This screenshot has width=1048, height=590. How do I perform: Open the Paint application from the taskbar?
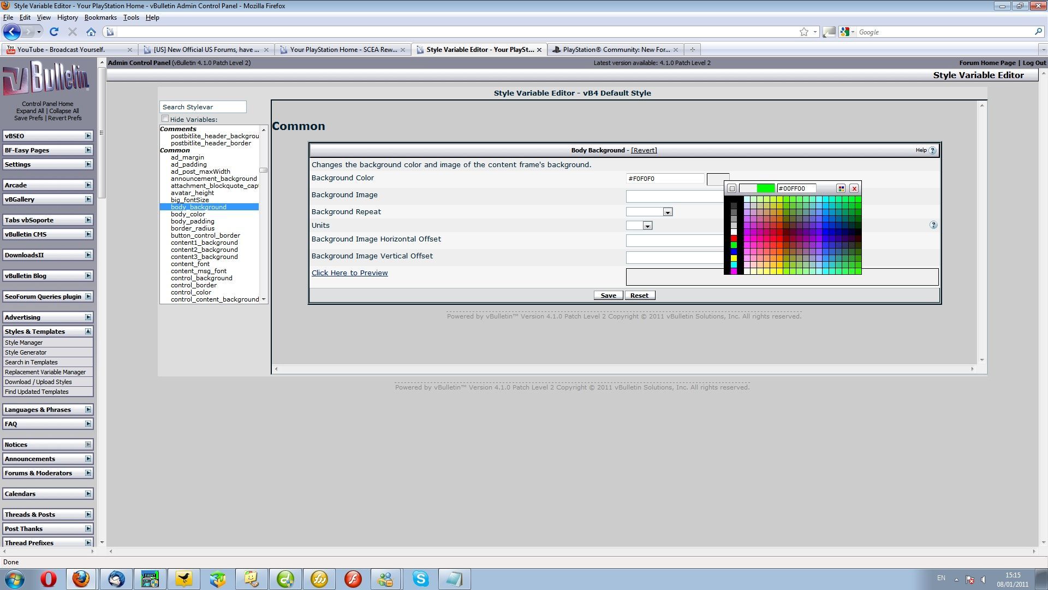click(x=150, y=579)
